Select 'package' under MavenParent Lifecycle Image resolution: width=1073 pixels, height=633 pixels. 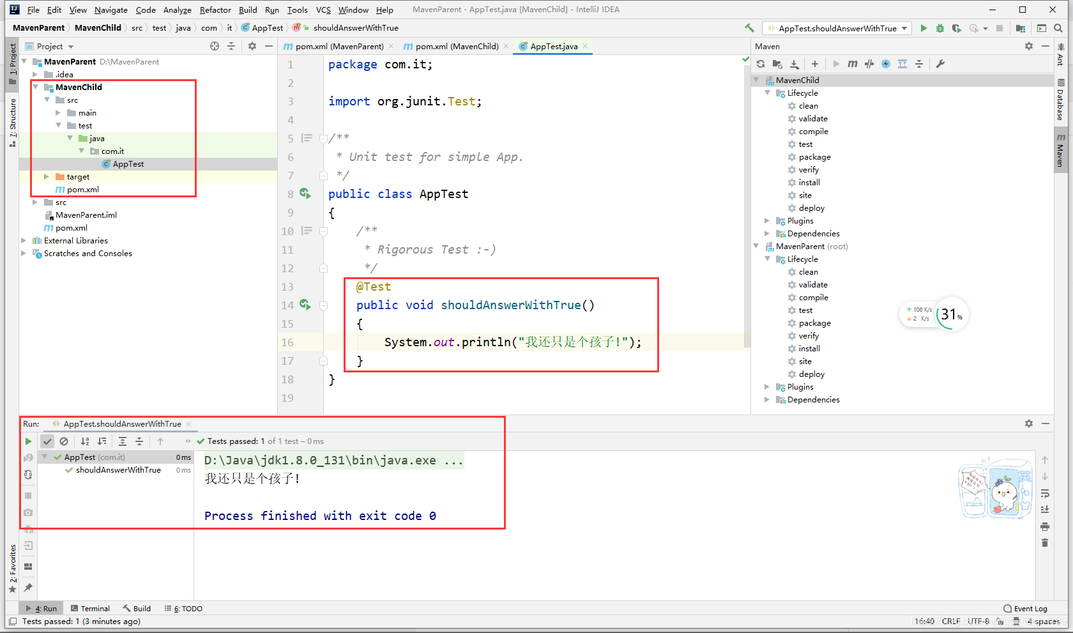814,323
